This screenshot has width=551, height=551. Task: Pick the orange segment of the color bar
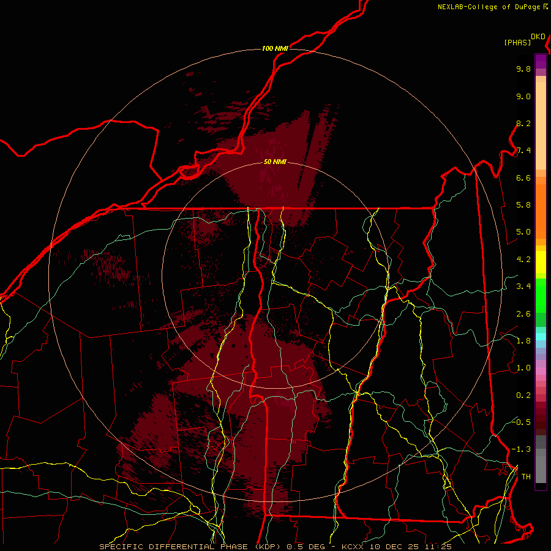(541, 211)
